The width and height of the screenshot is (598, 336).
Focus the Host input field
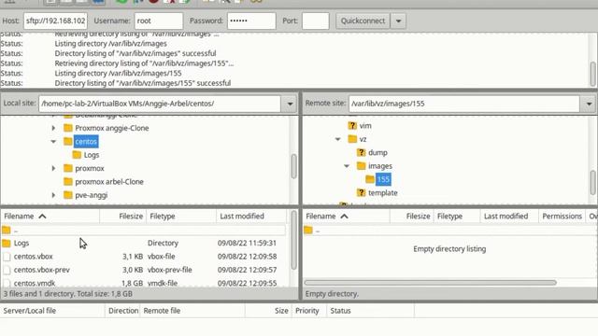coord(56,21)
